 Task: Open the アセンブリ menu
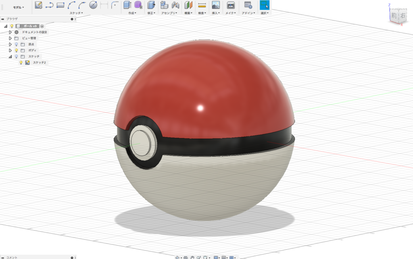tap(169, 13)
